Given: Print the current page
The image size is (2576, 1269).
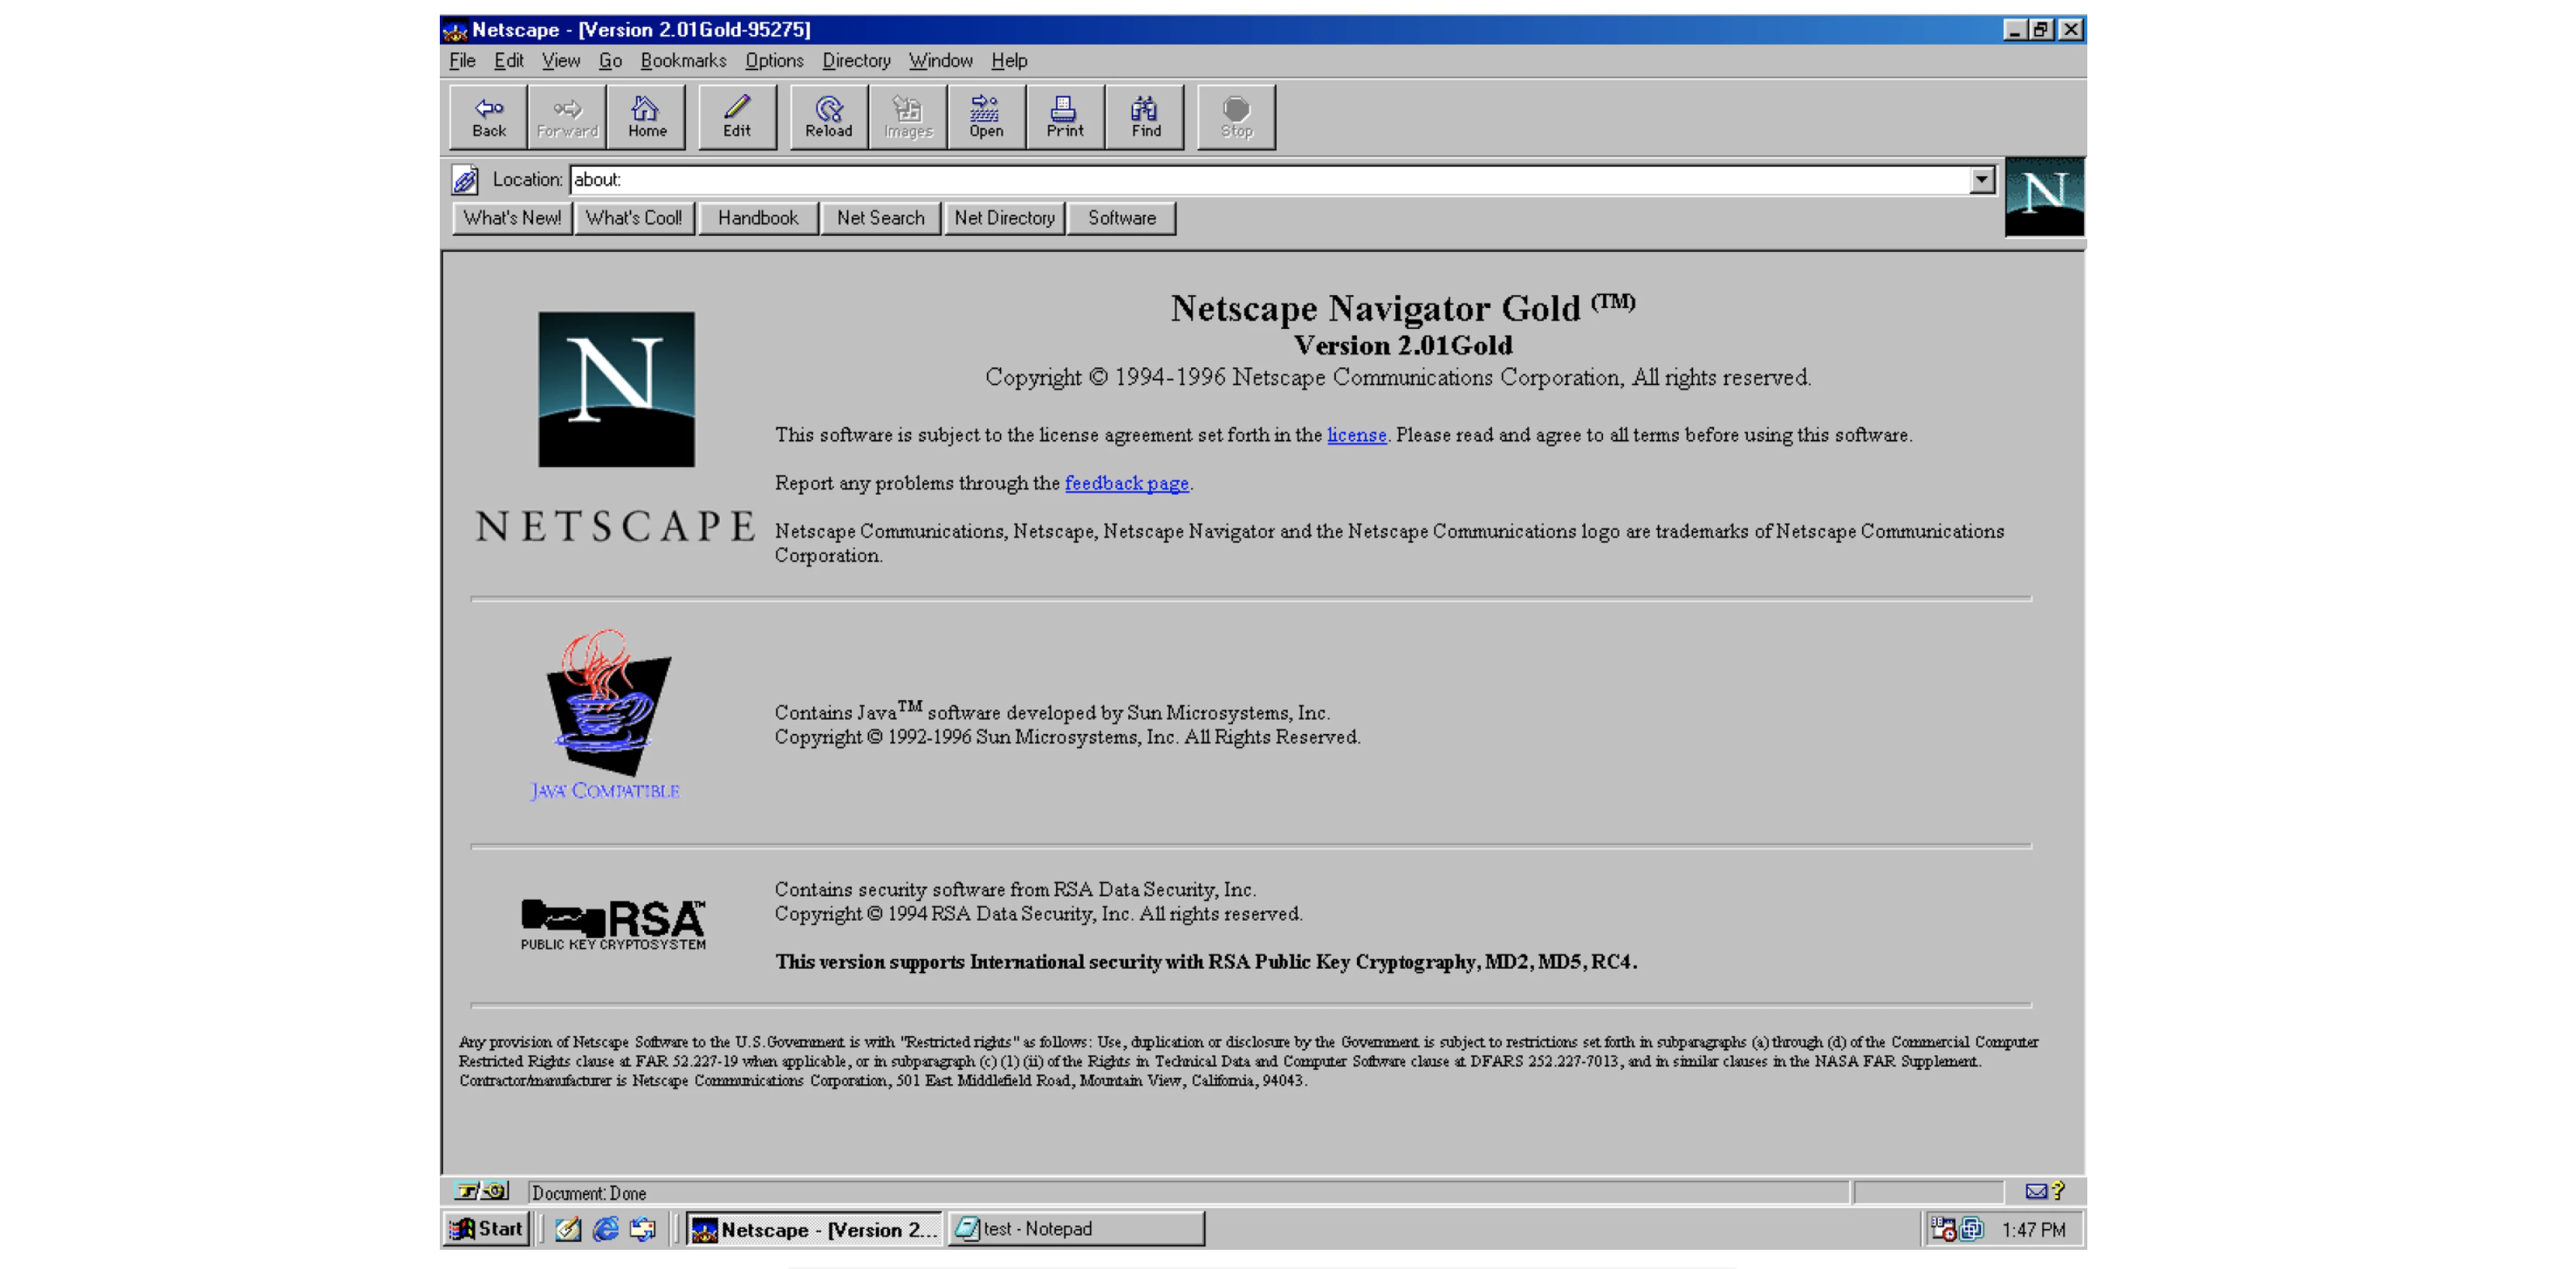Looking at the screenshot, I should 1064,117.
